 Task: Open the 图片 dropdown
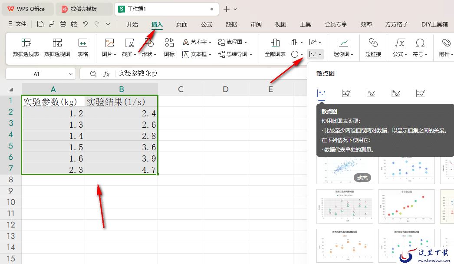point(109,47)
